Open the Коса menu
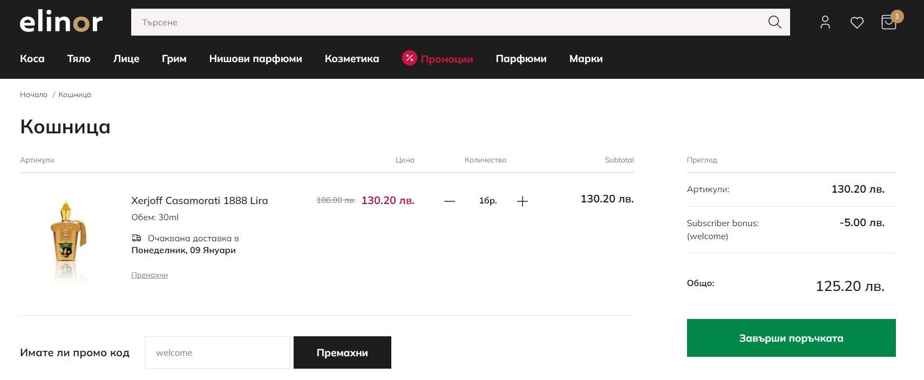This screenshot has height=380, width=924. coord(32,58)
